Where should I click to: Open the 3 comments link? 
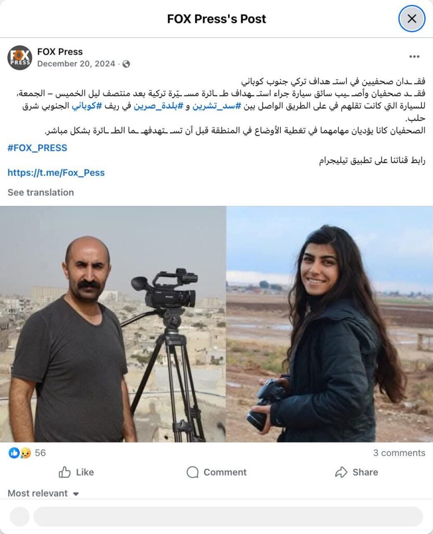point(399,453)
